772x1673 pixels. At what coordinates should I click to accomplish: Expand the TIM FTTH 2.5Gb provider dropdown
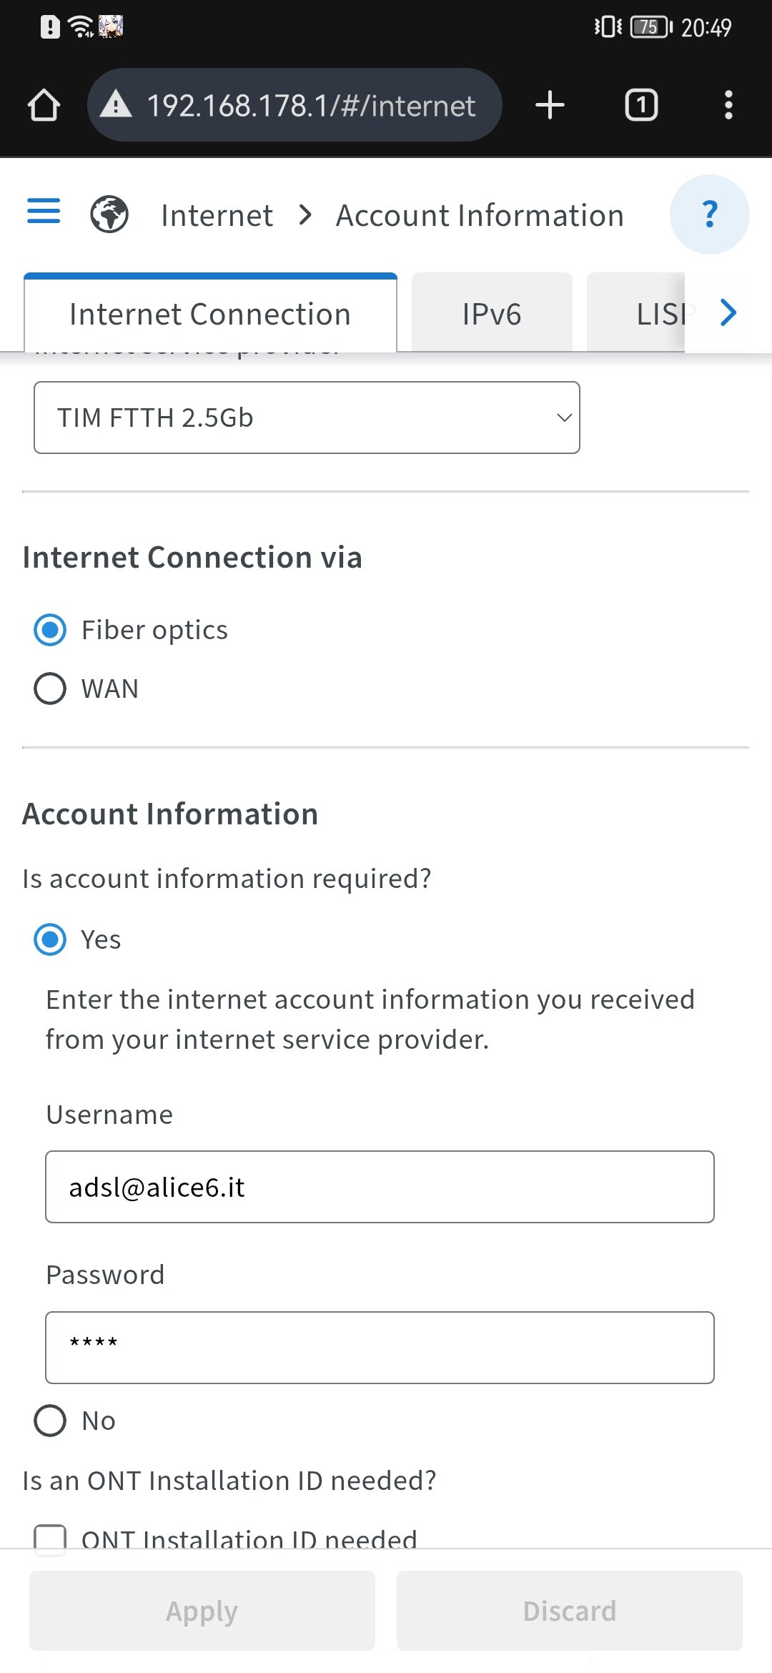[307, 418]
